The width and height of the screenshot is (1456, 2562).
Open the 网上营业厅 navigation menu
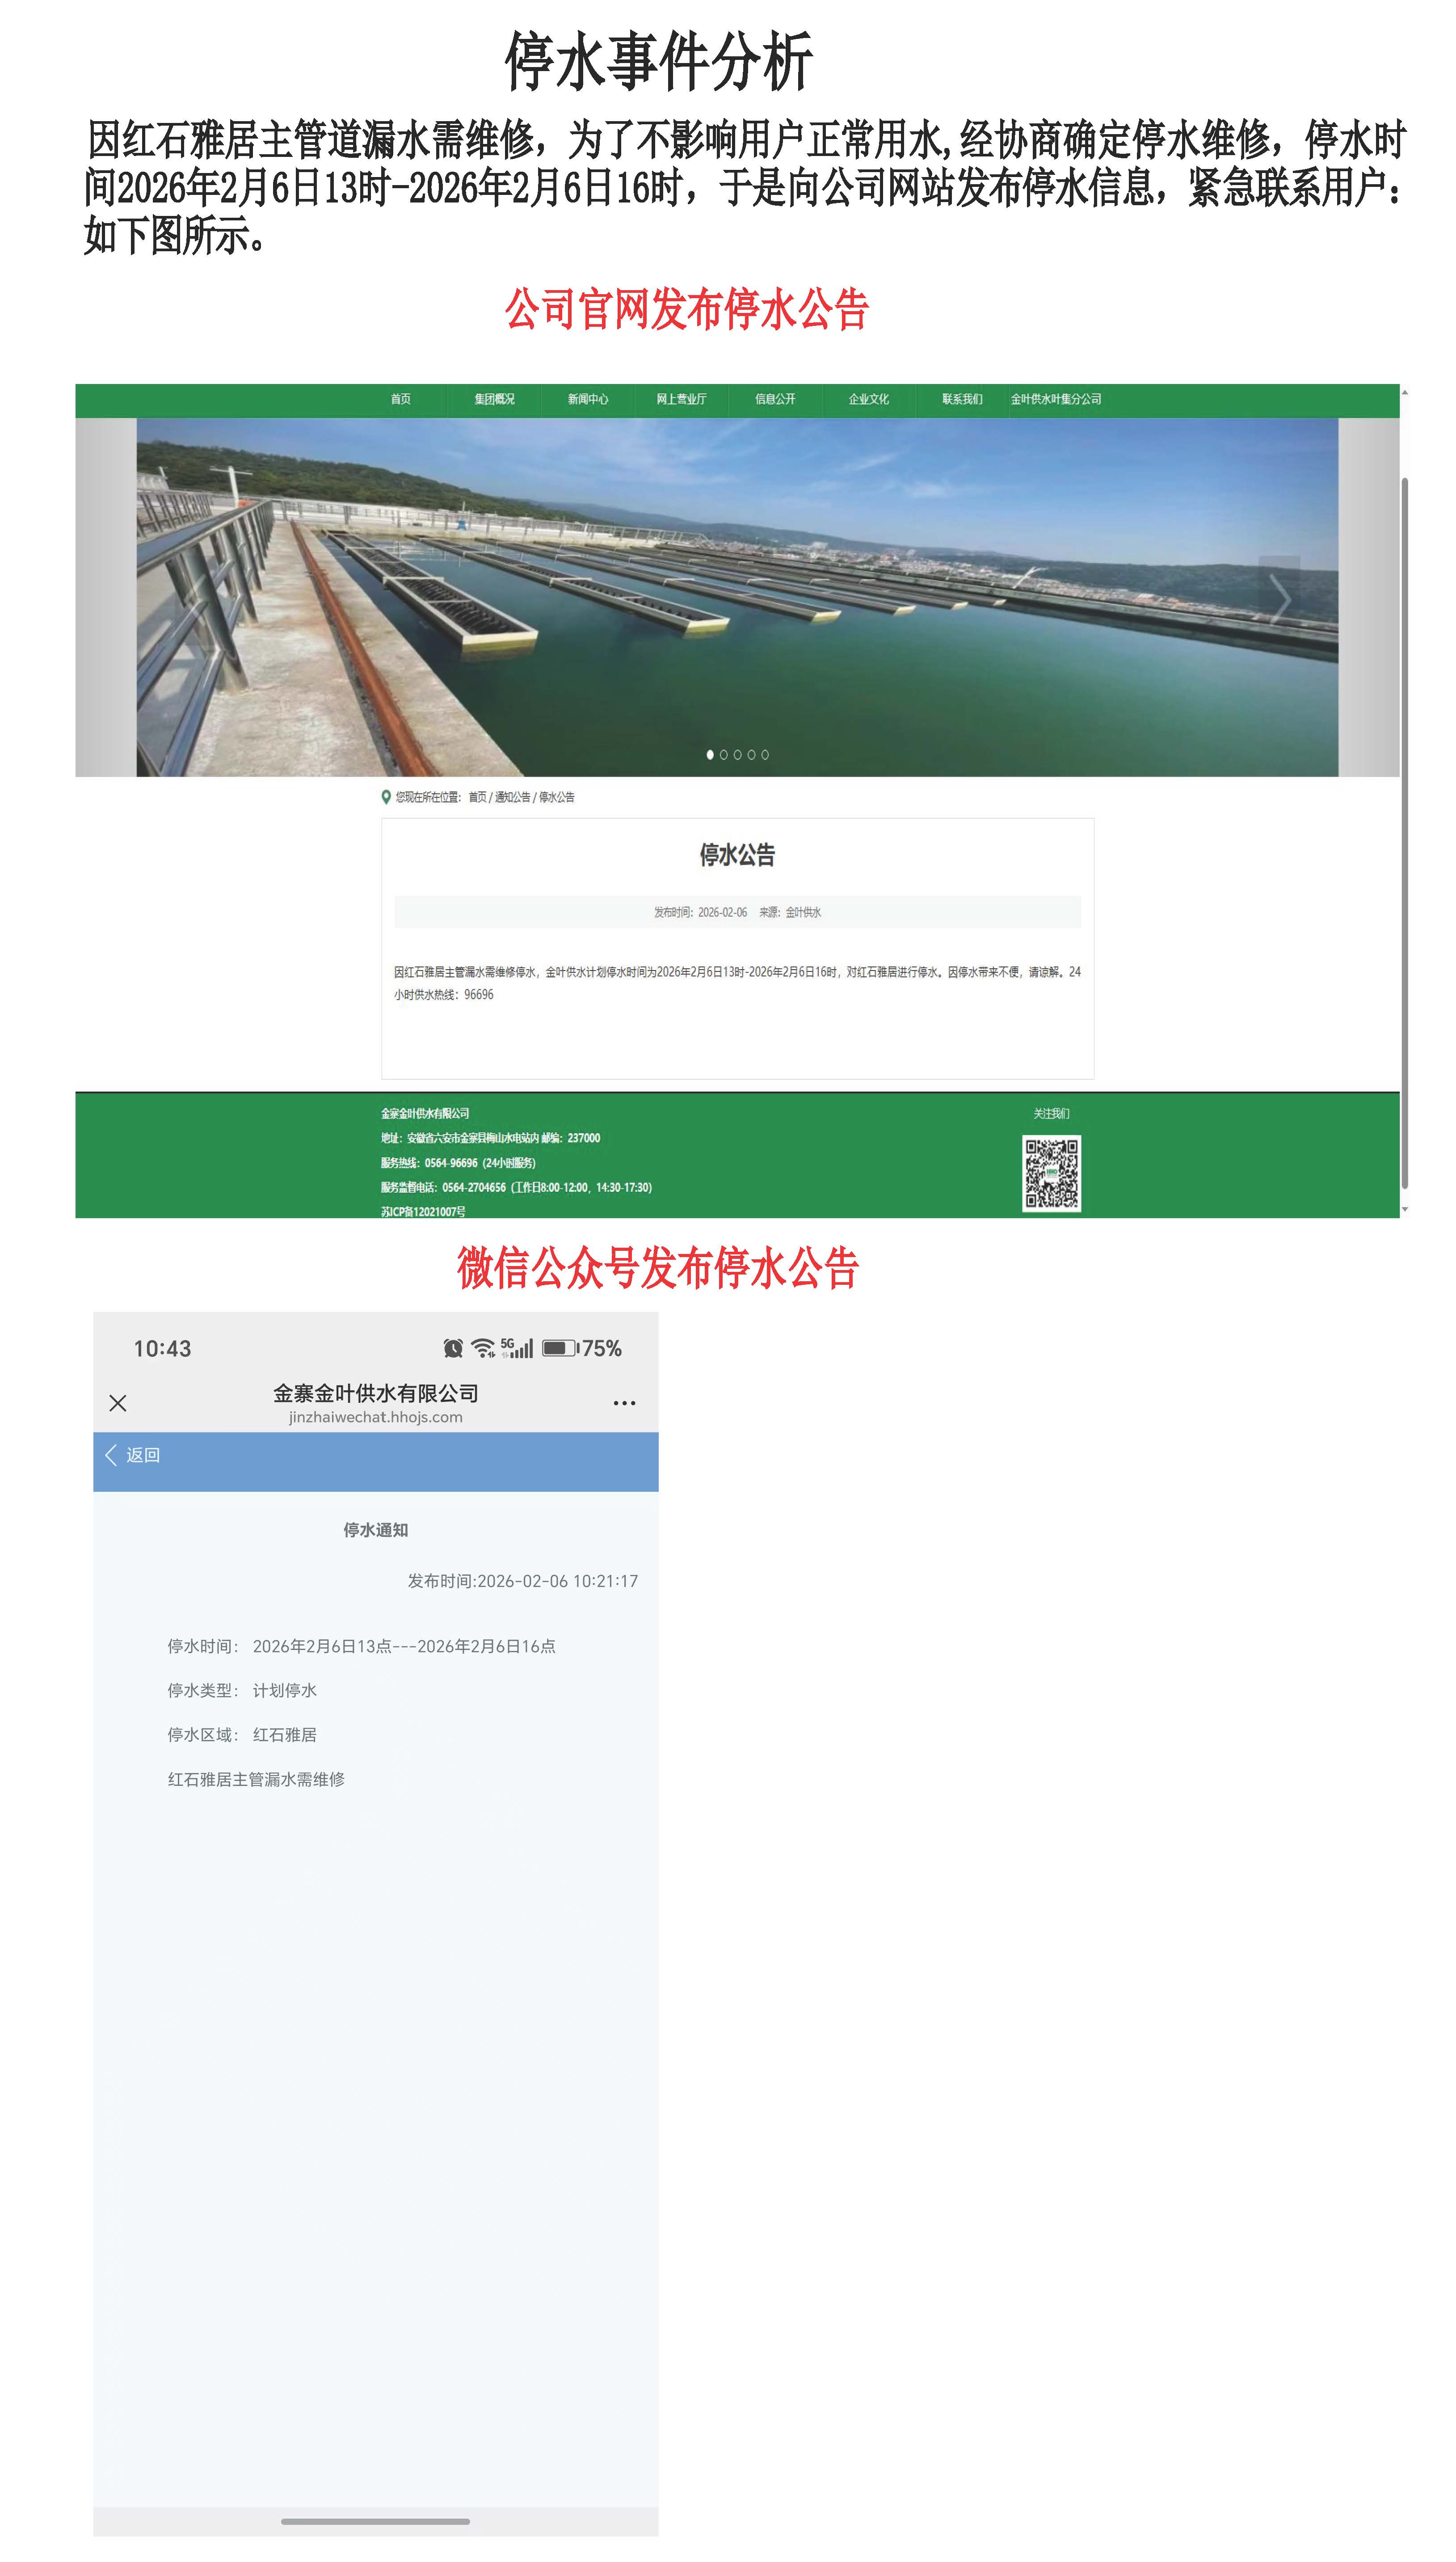(681, 399)
